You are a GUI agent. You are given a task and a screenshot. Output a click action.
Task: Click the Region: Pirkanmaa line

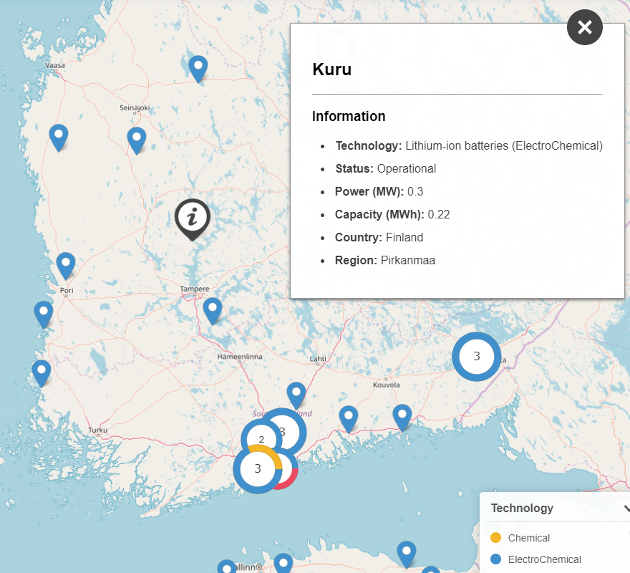coord(385,261)
